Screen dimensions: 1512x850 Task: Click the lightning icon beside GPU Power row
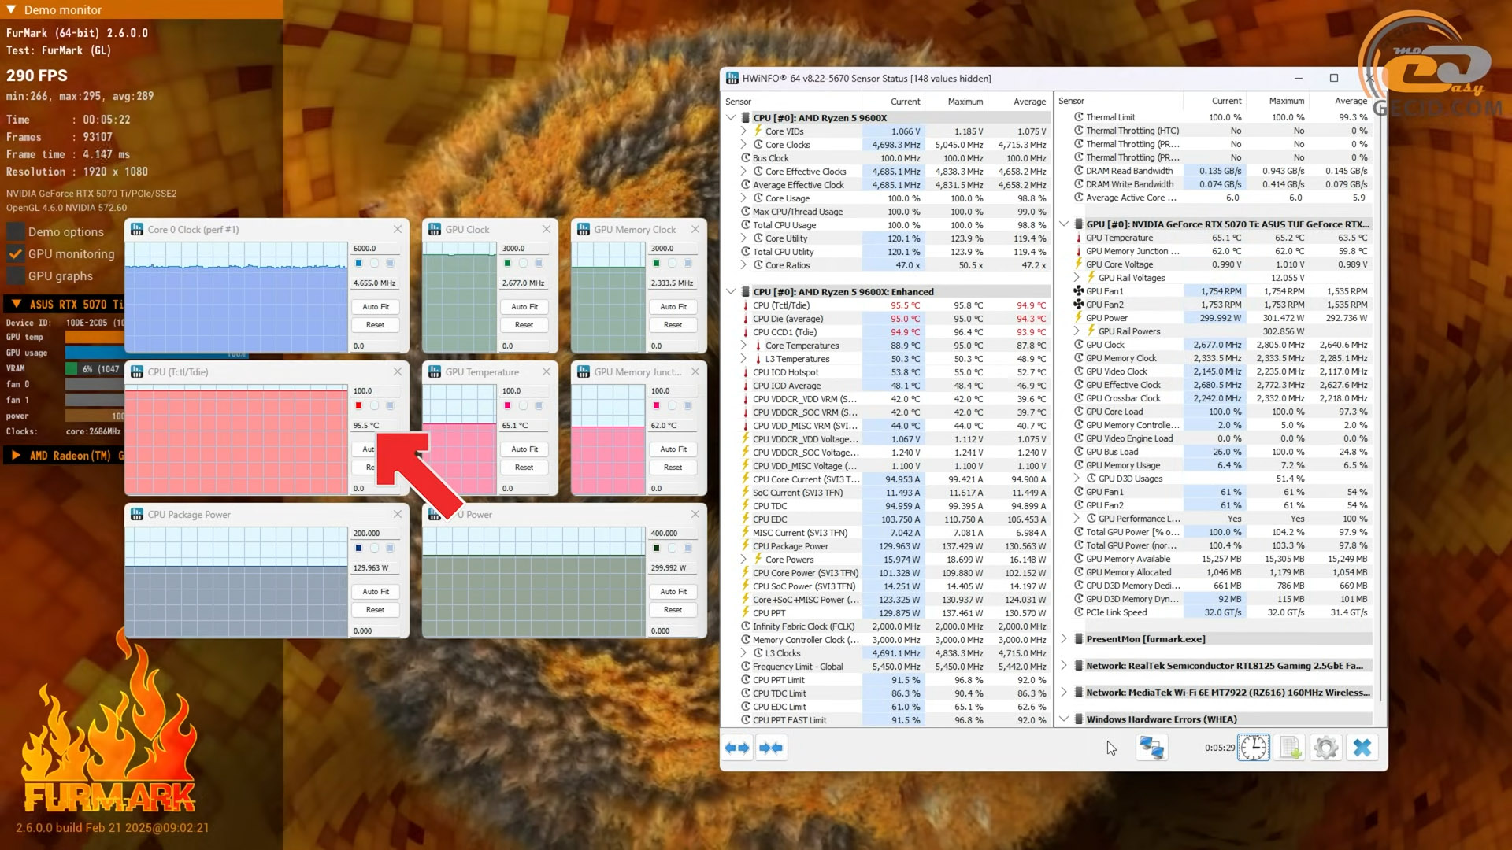pyautogui.click(x=1079, y=318)
